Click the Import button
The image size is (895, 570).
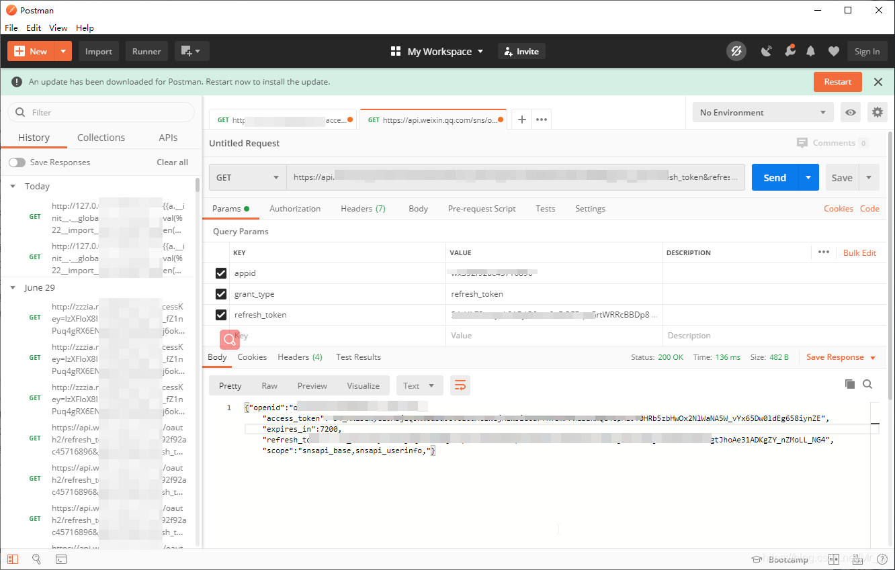[99, 52]
